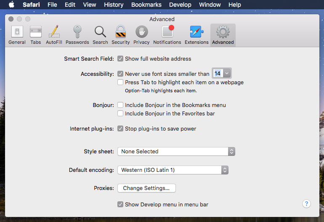Click the font size 14 field

pos(218,73)
